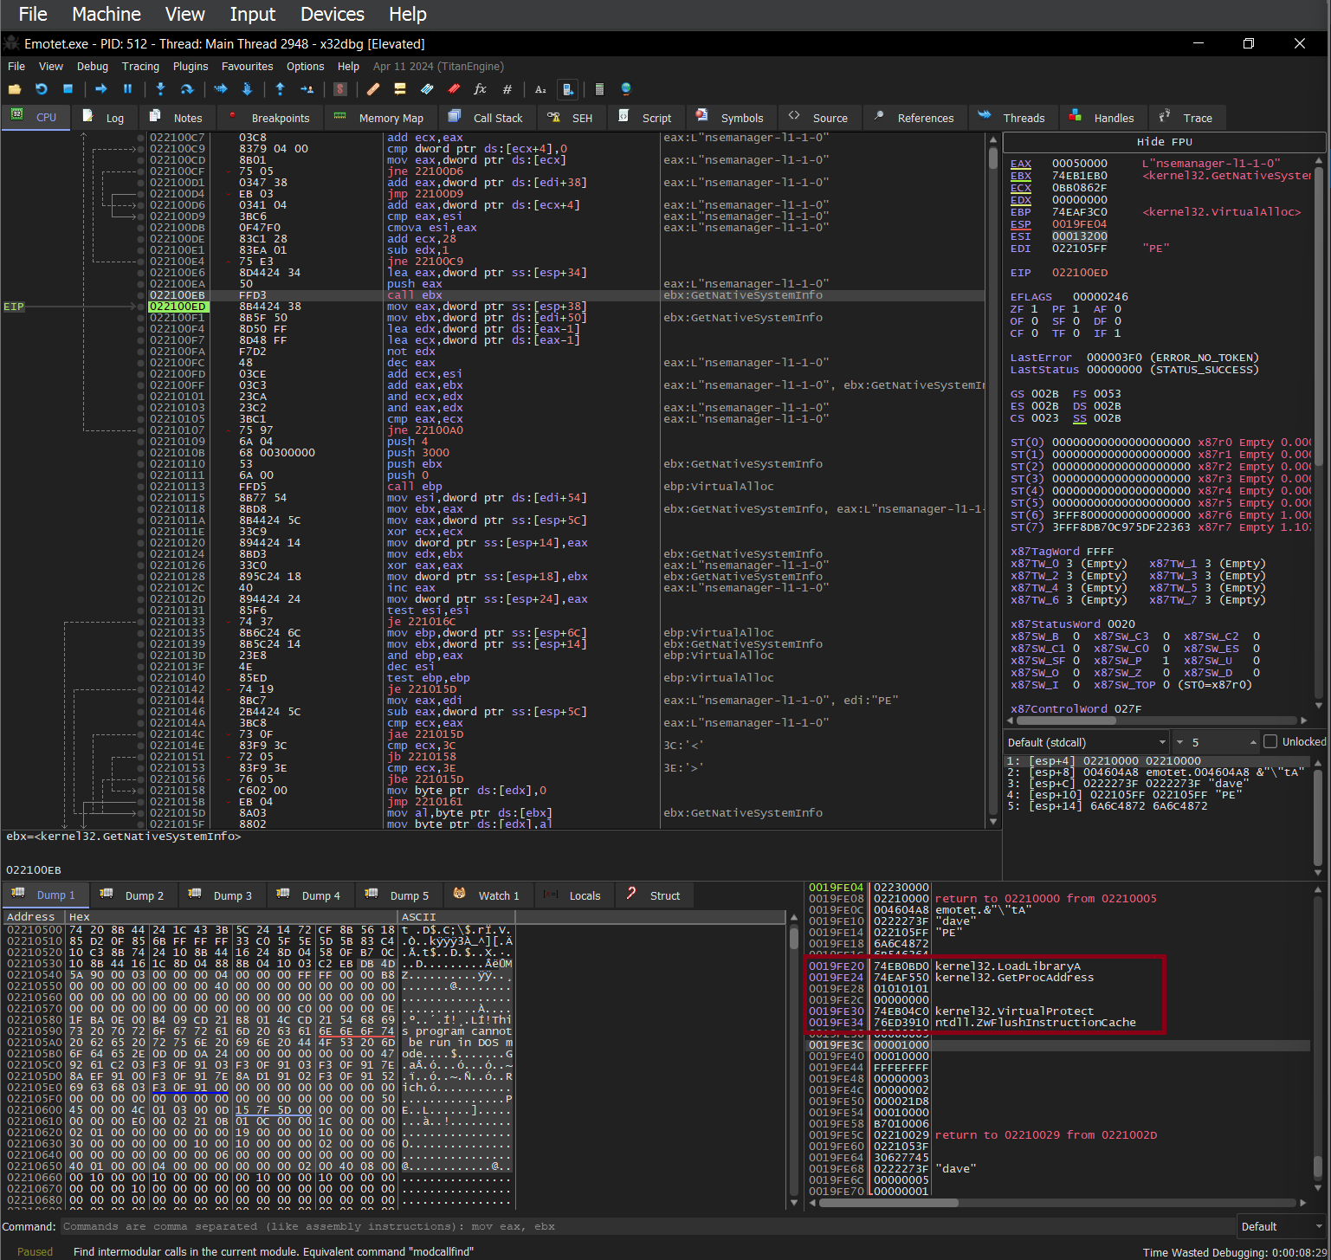
Task: Open the x32dbg Options menu
Action: pos(305,66)
